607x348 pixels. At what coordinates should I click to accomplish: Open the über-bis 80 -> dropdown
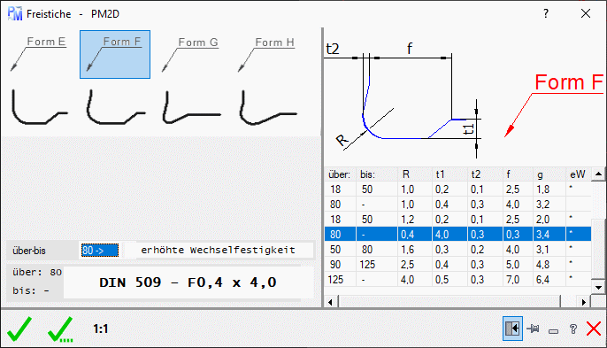(100, 251)
